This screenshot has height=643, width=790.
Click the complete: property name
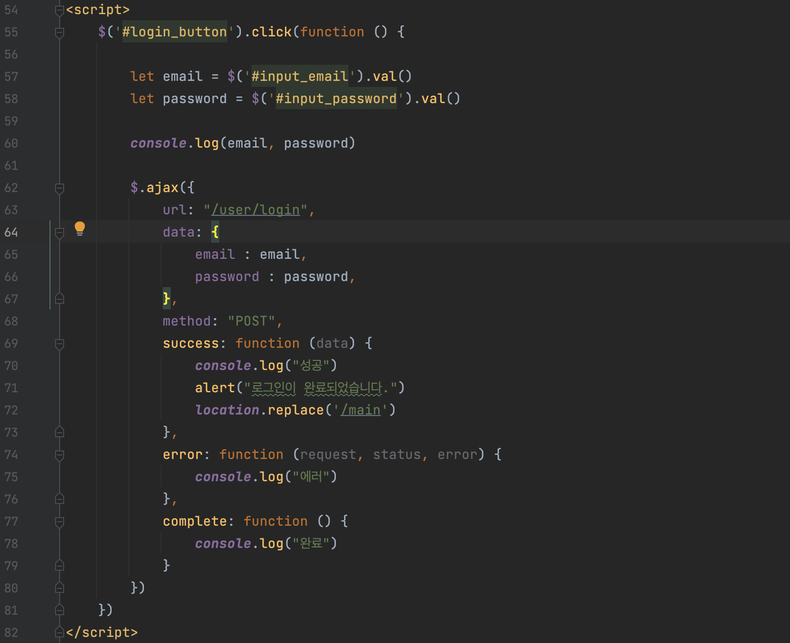tap(195, 521)
